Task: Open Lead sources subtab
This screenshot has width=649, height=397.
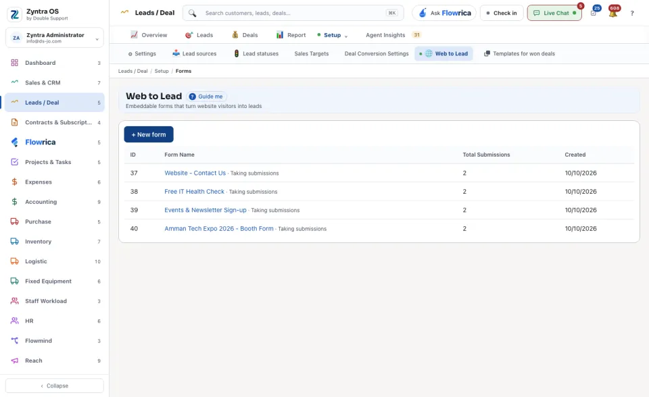Action: (195, 54)
